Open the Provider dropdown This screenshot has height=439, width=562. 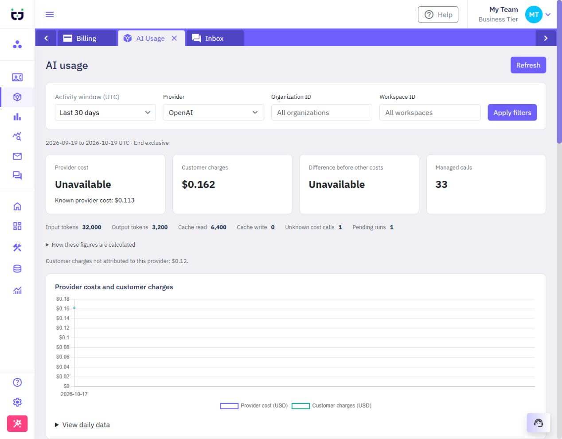pyautogui.click(x=213, y=113)
